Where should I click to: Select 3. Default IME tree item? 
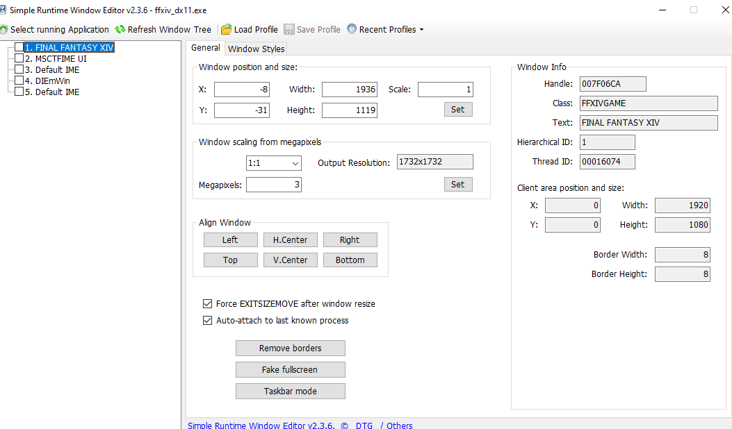[52, 70]
